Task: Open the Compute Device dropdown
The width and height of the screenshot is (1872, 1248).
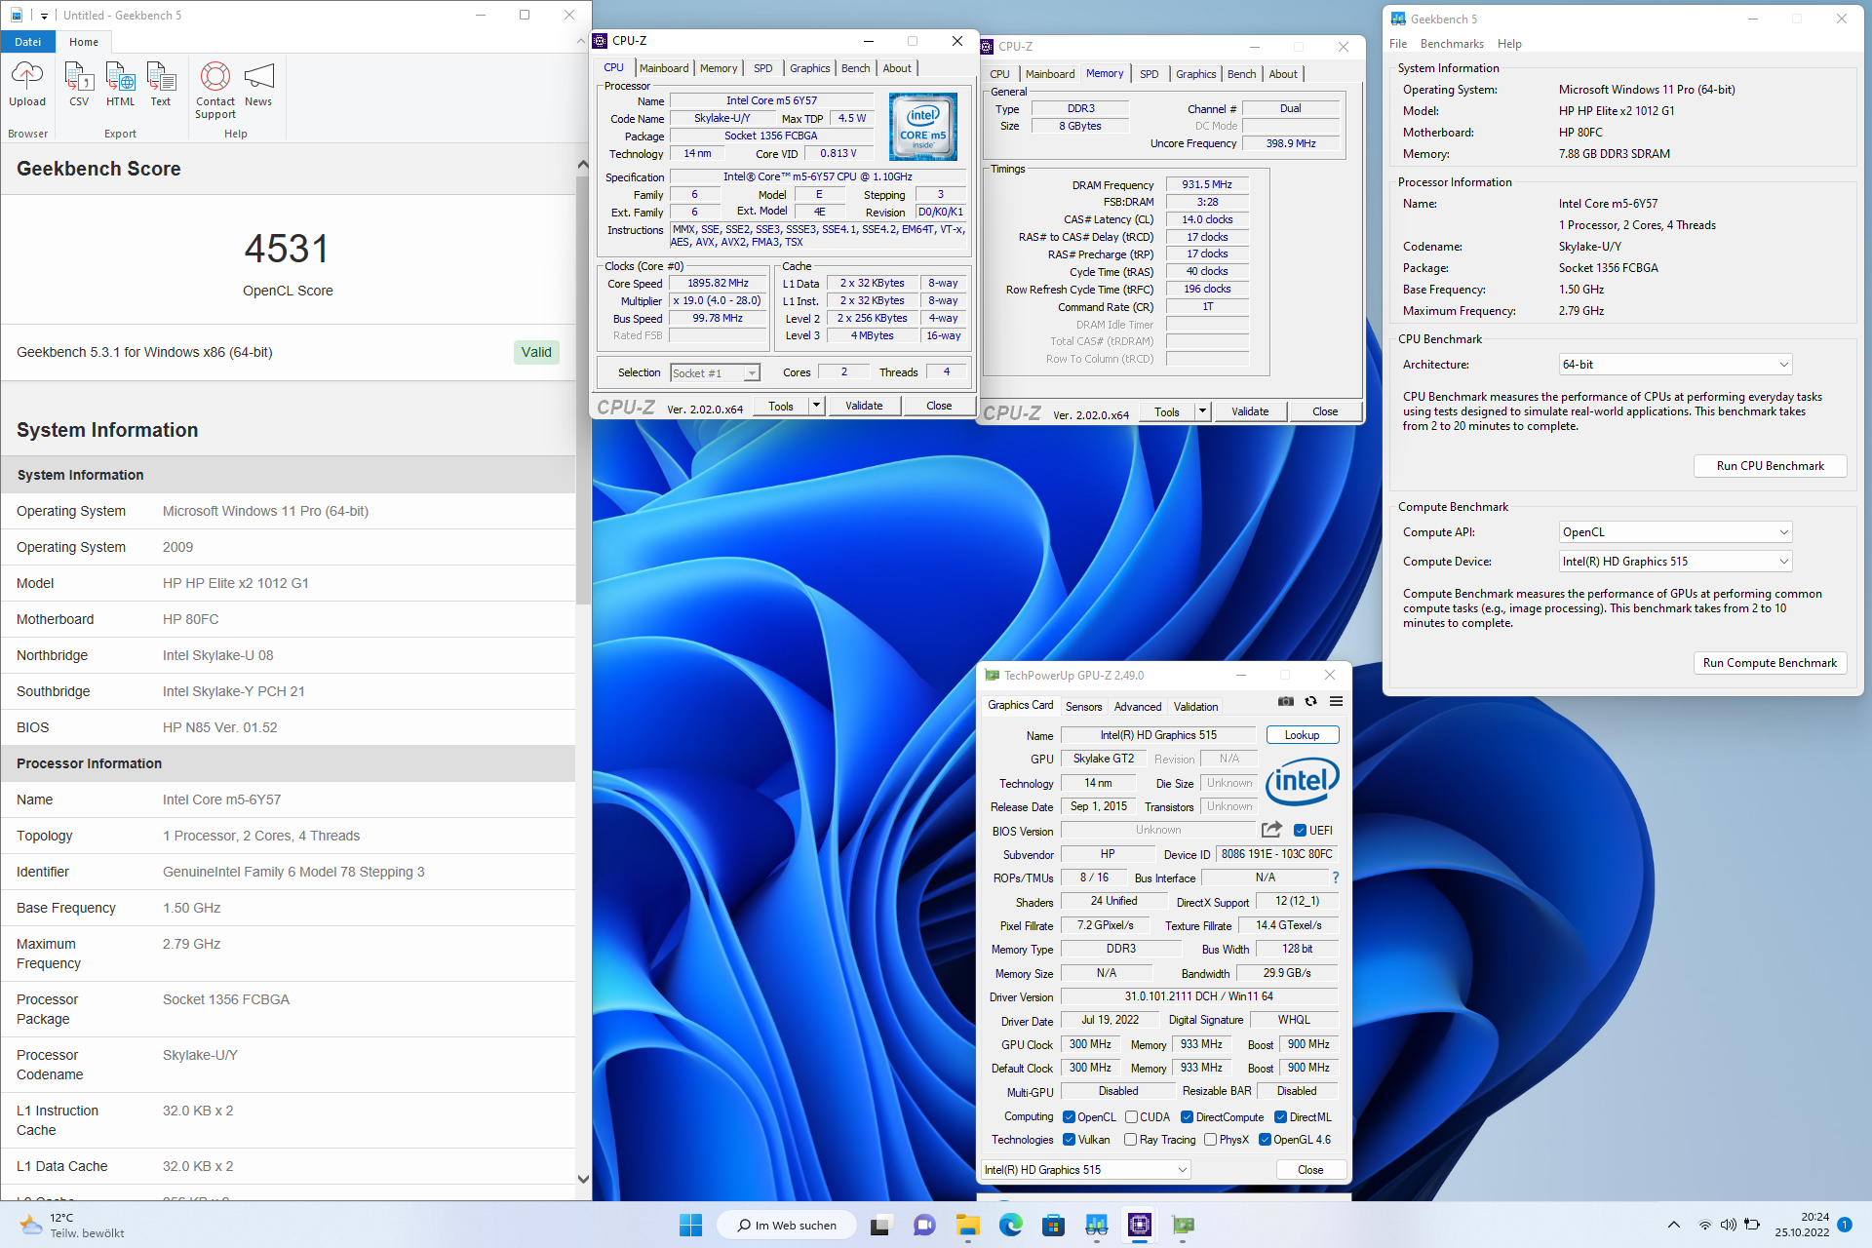Action: pyautogui.click(x=1675, y=562)
